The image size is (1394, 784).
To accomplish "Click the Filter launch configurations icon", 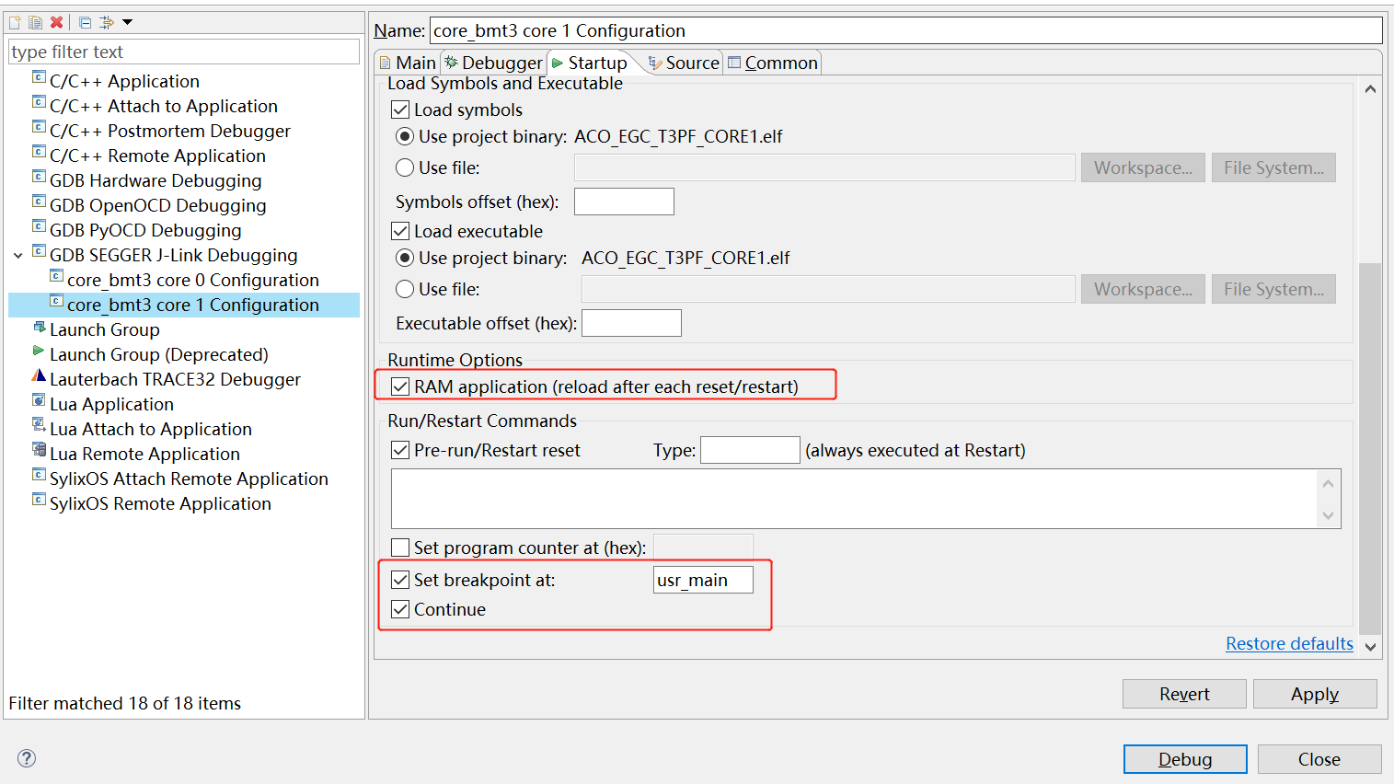I will pos(106,22).
